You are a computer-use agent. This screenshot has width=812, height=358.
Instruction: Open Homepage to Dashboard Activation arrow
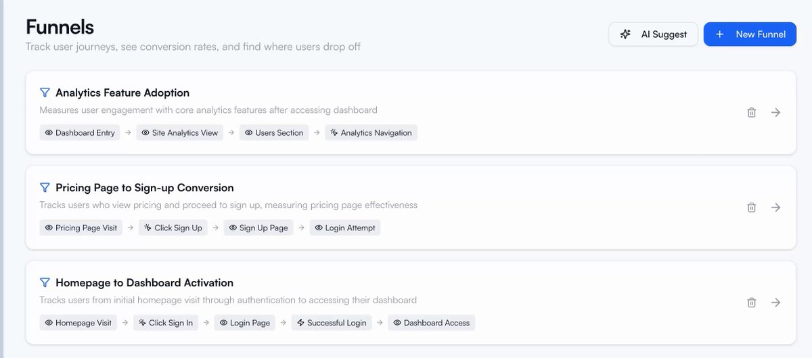[776, 303]
